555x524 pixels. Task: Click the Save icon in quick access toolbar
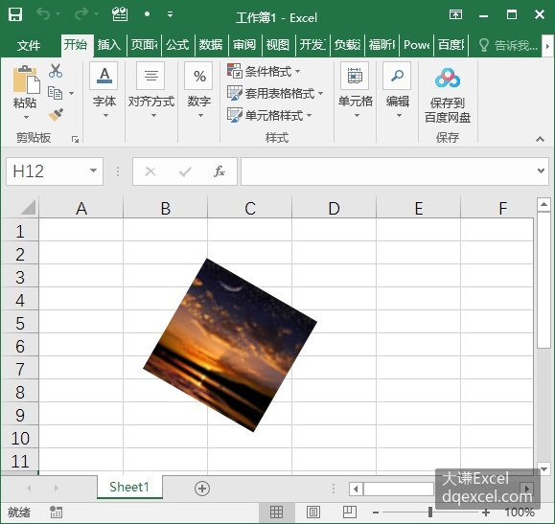click(x=15, y=14)
